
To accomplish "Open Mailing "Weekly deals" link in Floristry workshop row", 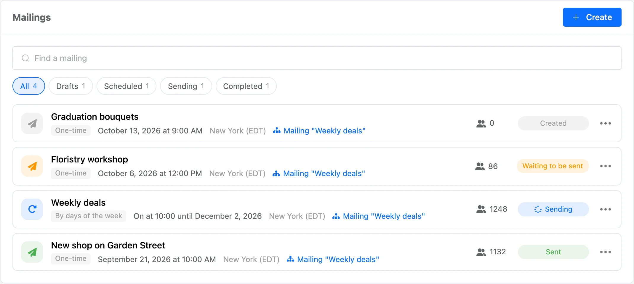I will pos(324,173).
